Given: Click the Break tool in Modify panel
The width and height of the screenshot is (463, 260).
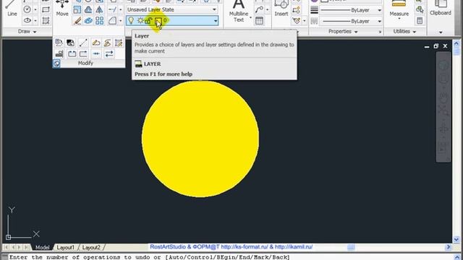Looking at the screenshot, I should click(x=72, y=53).
